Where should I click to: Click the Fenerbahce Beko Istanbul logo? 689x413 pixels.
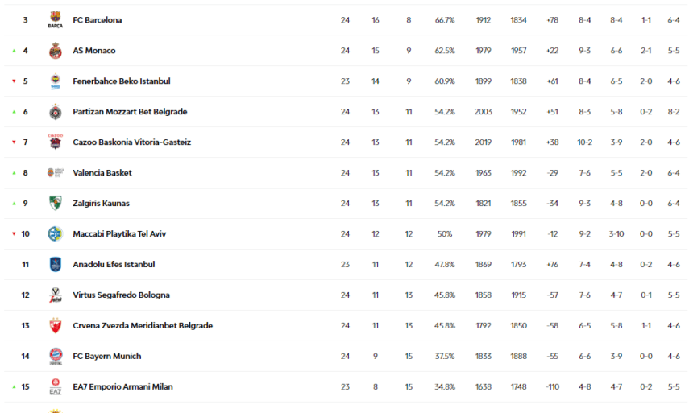pyautogui.click(x=55, y=81)
